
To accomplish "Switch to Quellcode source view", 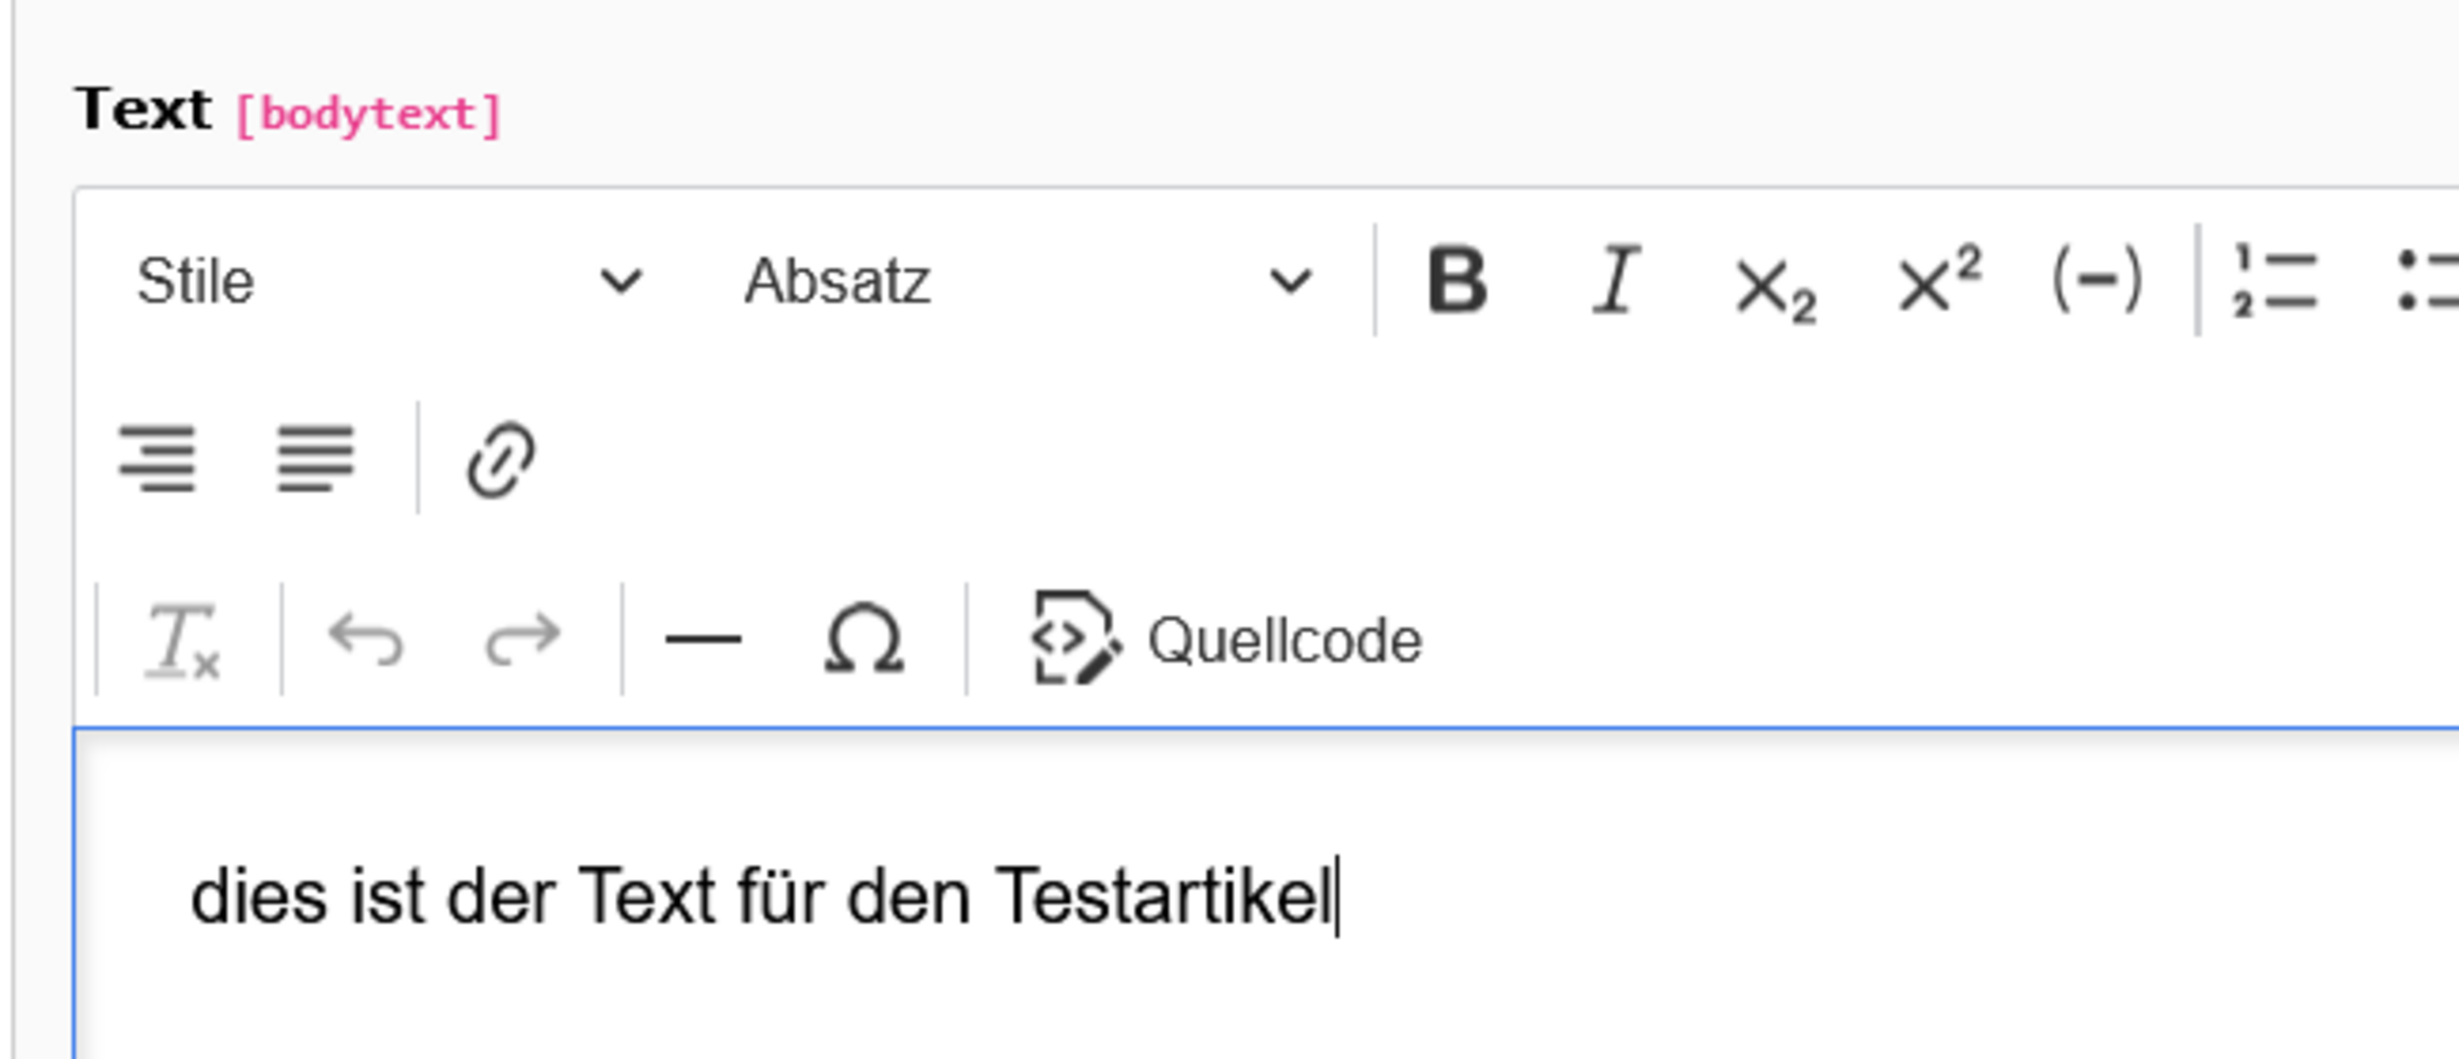I will click(1227, 638).
